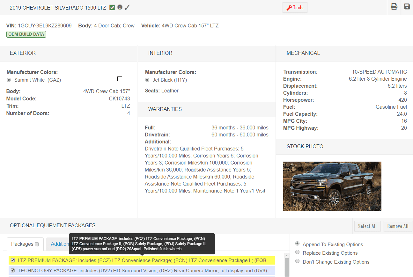Click the EXTERIOR section header
Screen dimensions: 413x277
click(x=23, y=53)
